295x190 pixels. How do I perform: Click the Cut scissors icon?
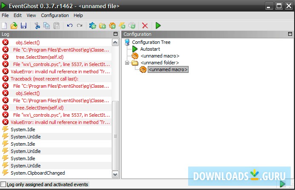click(x=37, y=26)
